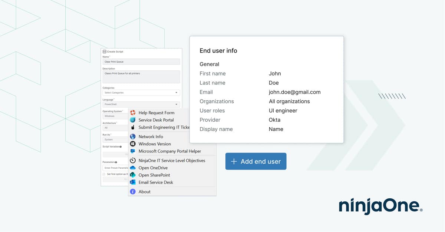
Task: Click the email link john.doe@gmail.com
Action: pos(295,92)
